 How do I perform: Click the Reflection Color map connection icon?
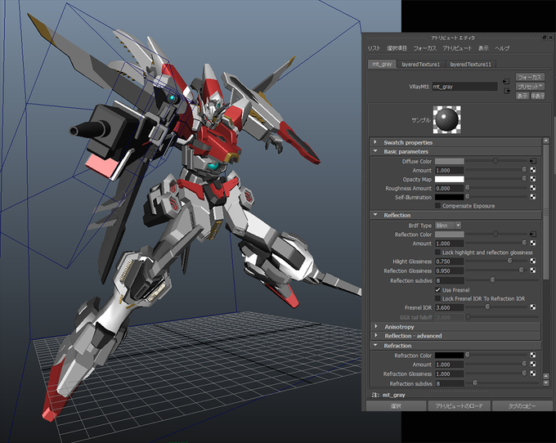click(x=532, y=235)
